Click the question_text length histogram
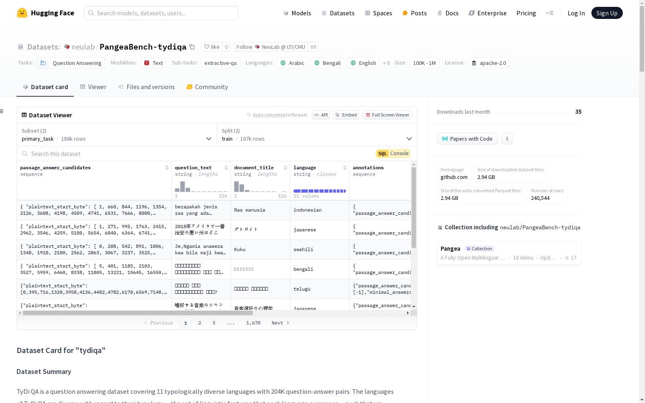The width and height of the screenshot is (645, 403). tap(201, 186)
